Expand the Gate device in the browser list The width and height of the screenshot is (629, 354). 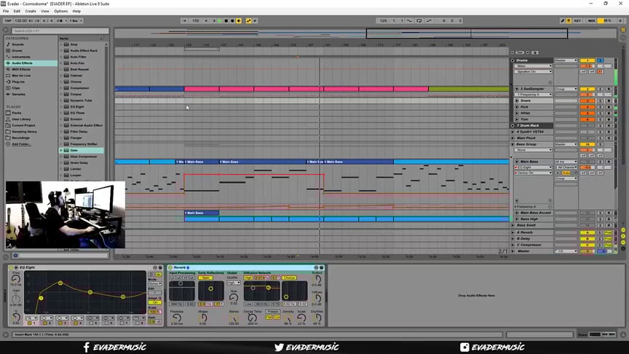61,150
